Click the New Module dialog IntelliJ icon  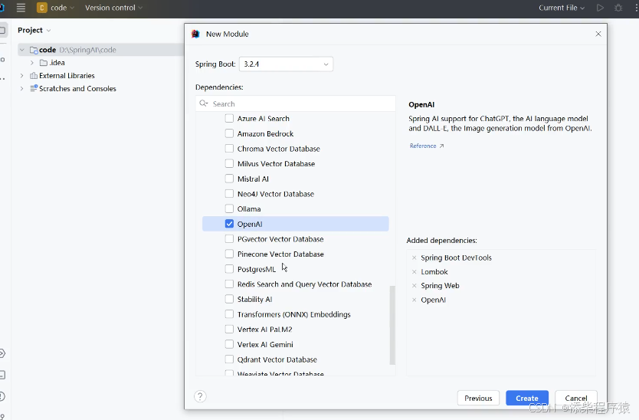click(x=195, y=34)
